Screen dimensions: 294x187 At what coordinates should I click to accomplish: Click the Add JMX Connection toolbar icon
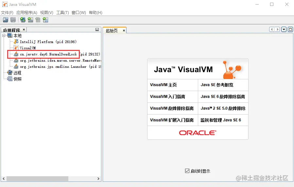click(x=30, y=20)
